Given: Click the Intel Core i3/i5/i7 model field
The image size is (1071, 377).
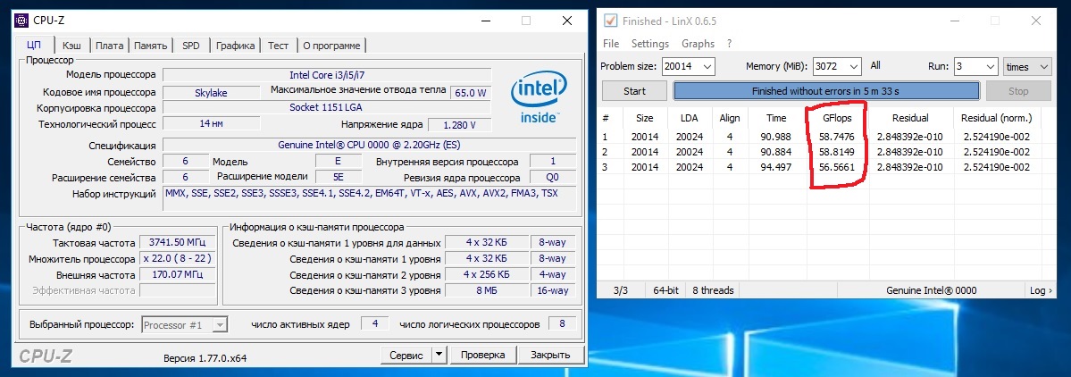Looking at the screenshot, I should [327, 75].
